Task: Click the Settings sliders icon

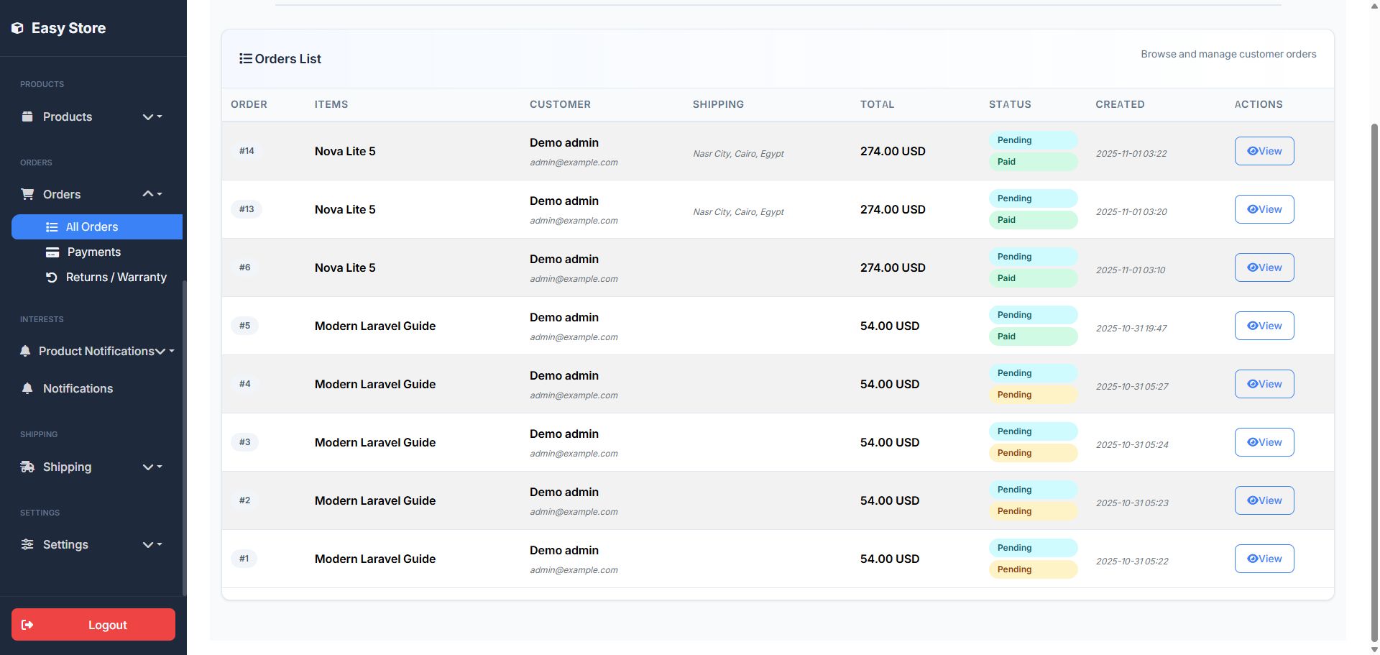Action: pyautogui.click(x=27, y=544)
